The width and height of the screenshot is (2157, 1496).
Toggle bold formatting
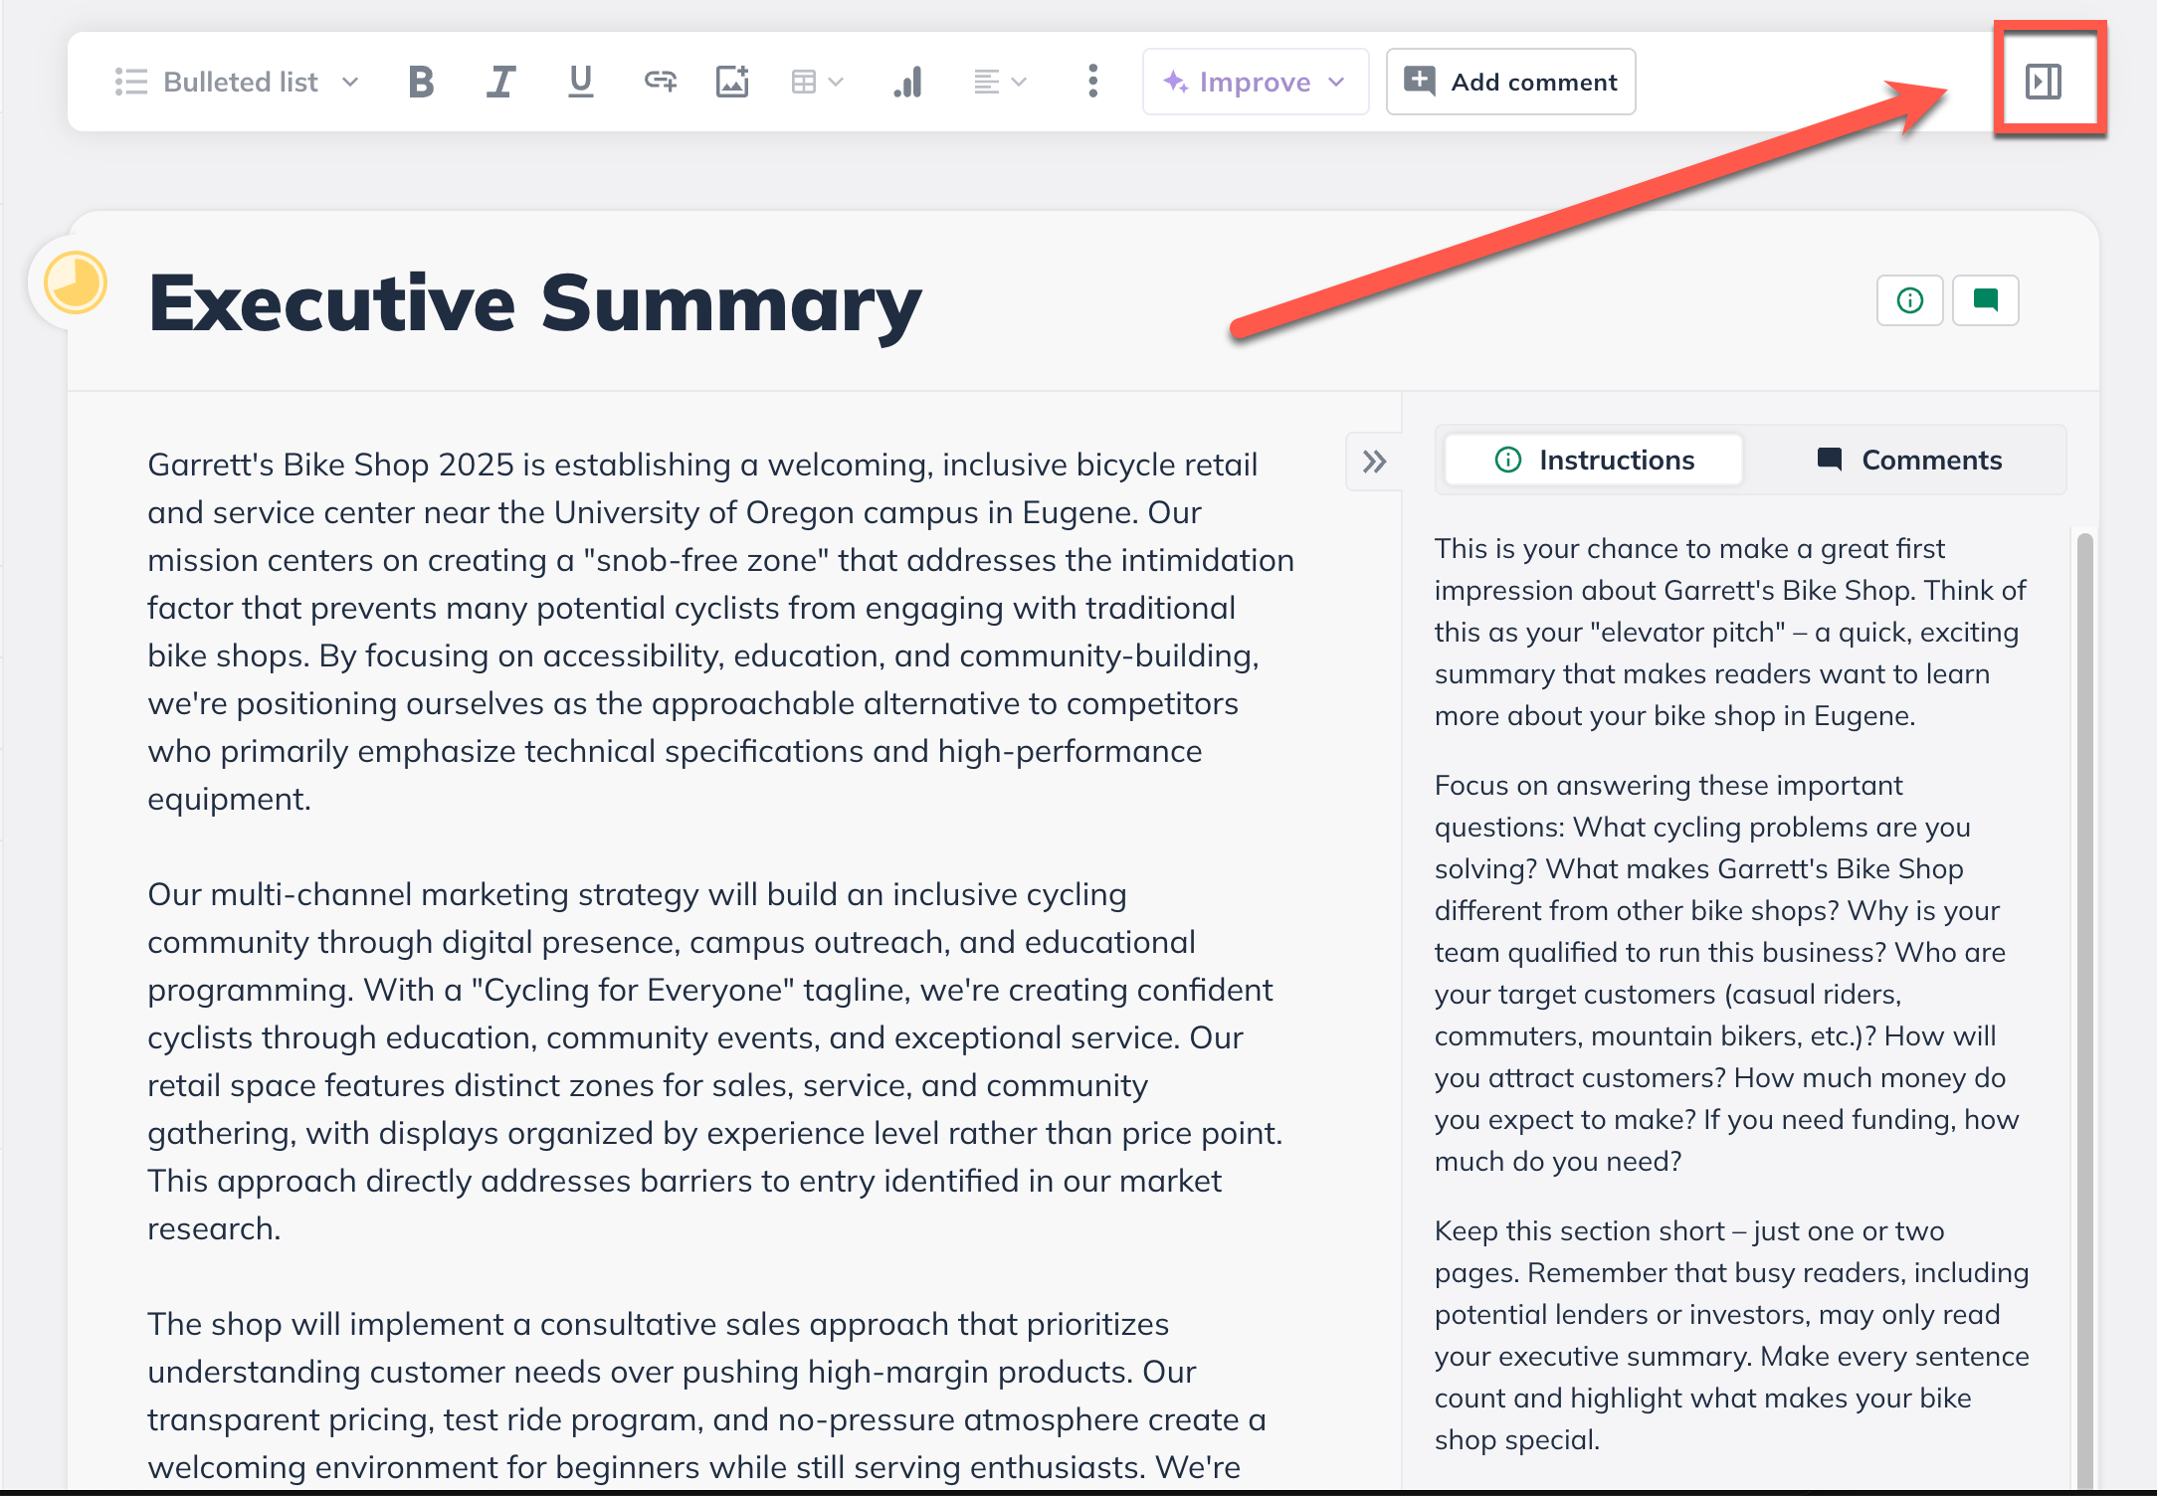point(421,82)
